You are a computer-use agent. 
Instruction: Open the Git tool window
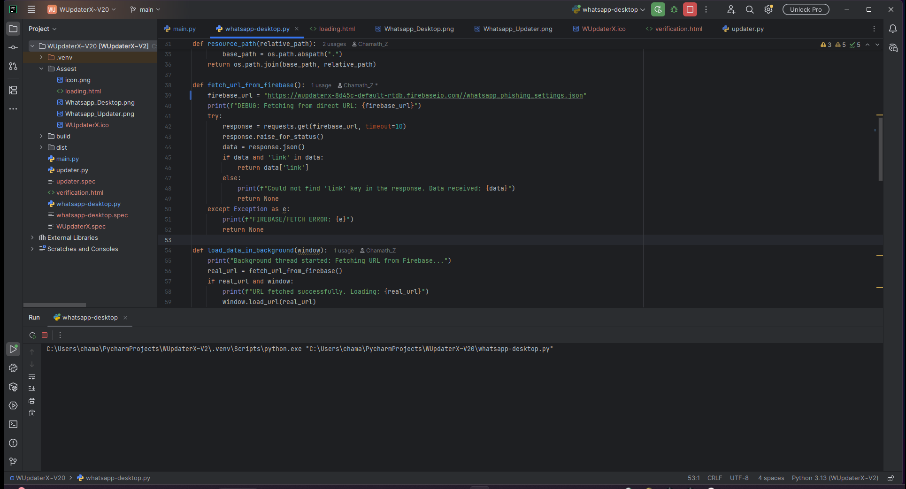click(x=13, y=462)
